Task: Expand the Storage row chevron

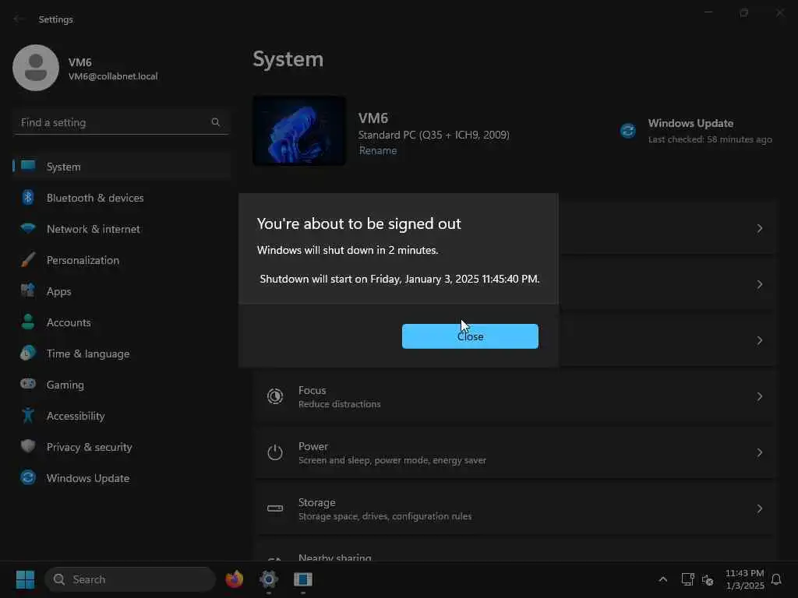Action: [x=759, y=508]
